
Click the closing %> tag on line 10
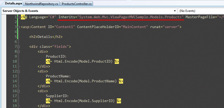point(117,61)
